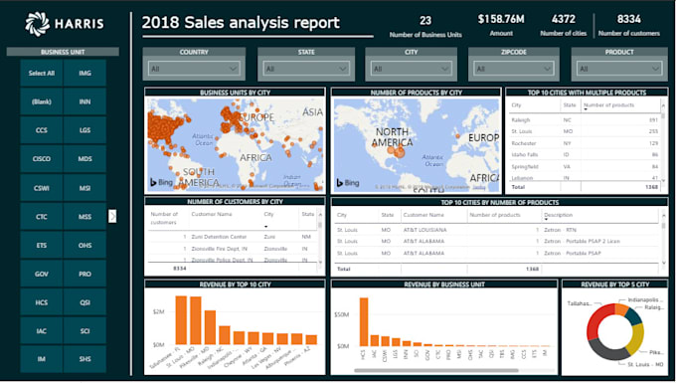Open the City dropdown

pos(411,69)
